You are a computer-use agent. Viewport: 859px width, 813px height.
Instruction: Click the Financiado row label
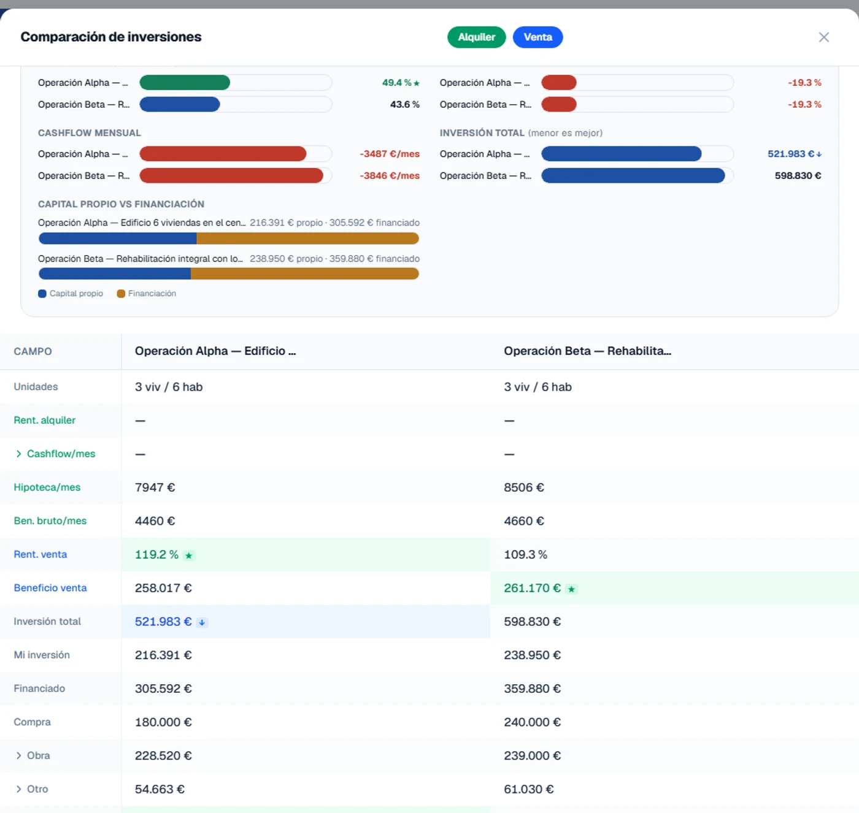pos(39,689)
